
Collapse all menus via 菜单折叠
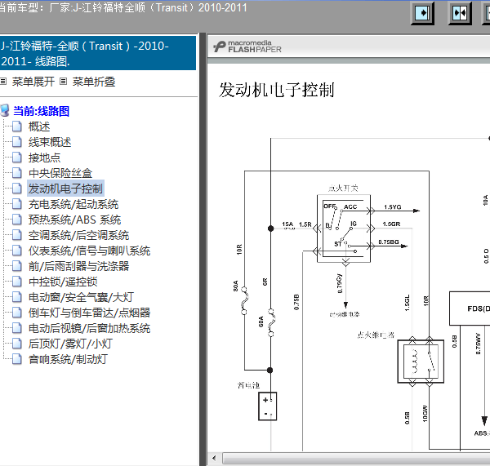click(94, 82)
